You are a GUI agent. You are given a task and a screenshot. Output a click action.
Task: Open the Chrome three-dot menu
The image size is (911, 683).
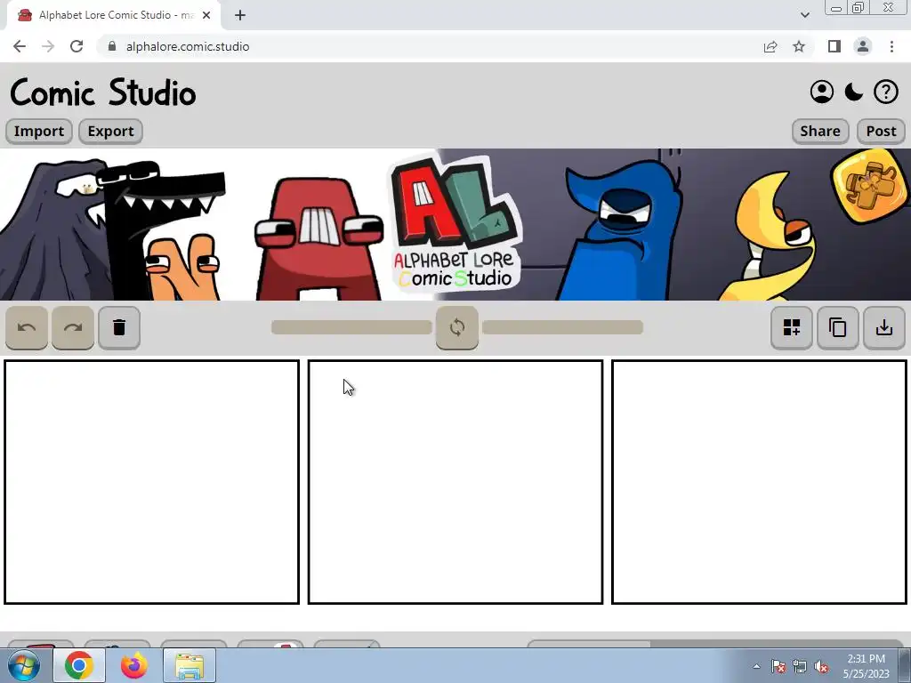click(x=891, y=46)
